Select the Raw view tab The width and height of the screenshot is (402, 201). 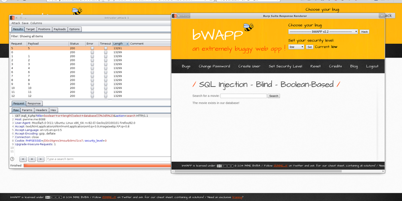click(16, 110)
